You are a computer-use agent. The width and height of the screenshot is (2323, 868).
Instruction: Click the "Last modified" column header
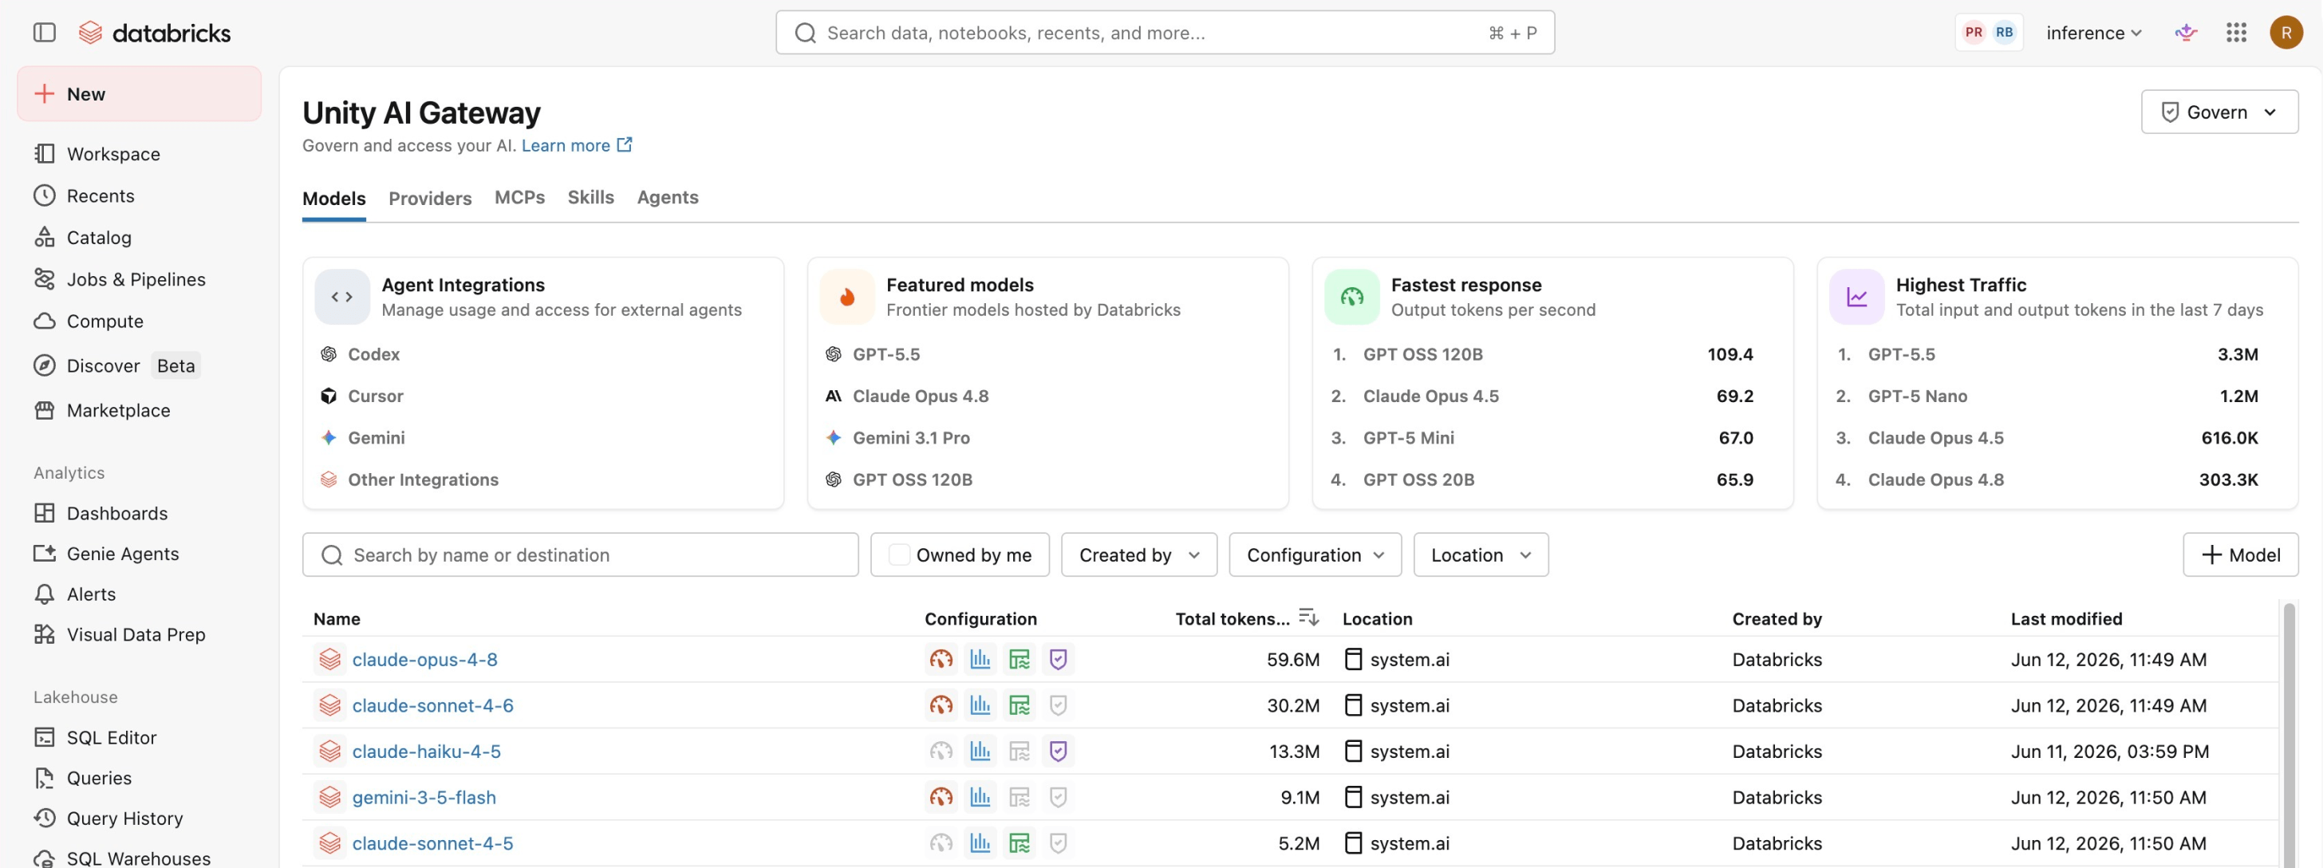pos(2066,619)
